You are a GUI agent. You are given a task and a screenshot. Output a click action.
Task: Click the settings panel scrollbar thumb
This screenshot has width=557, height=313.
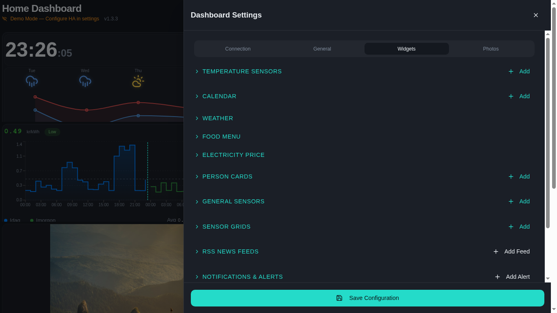click(x=548, y=133)
